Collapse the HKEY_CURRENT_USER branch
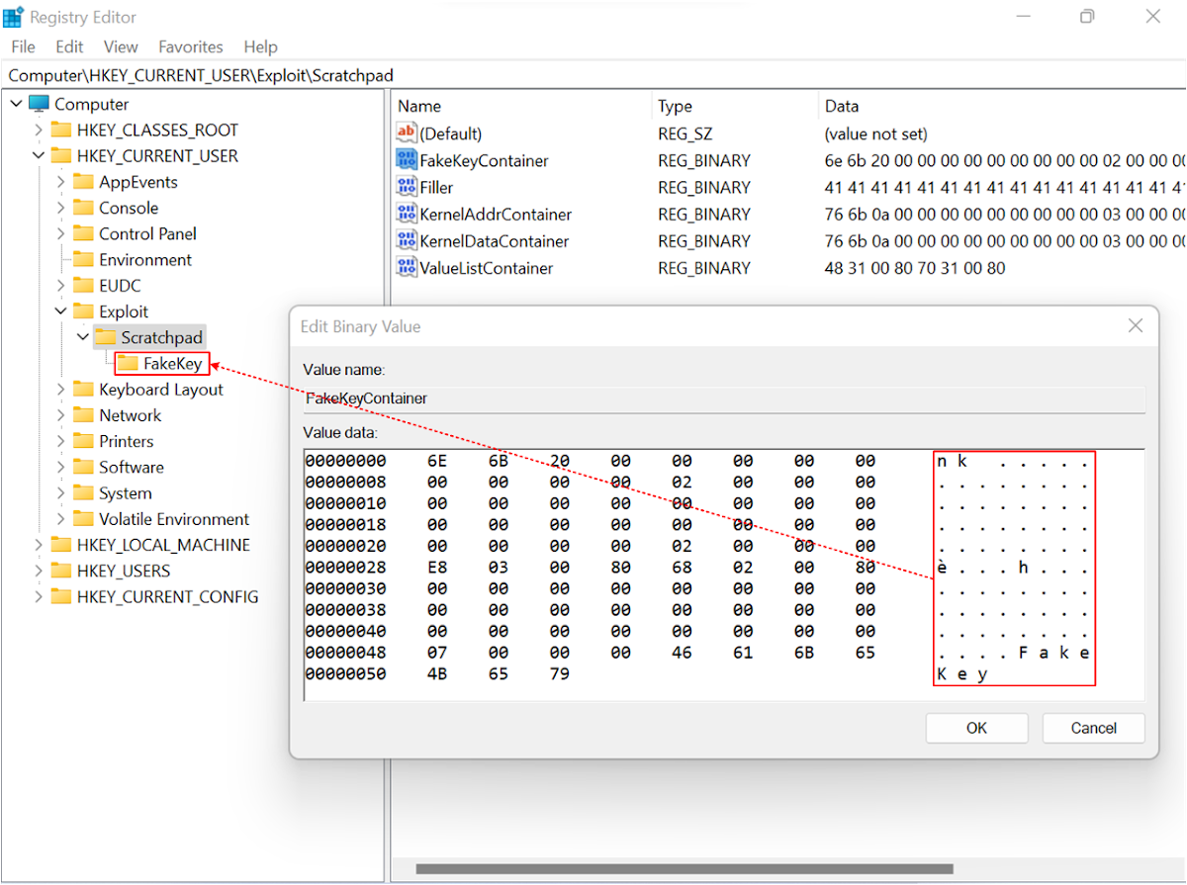The image size is (1187, 885). point(37,155)
